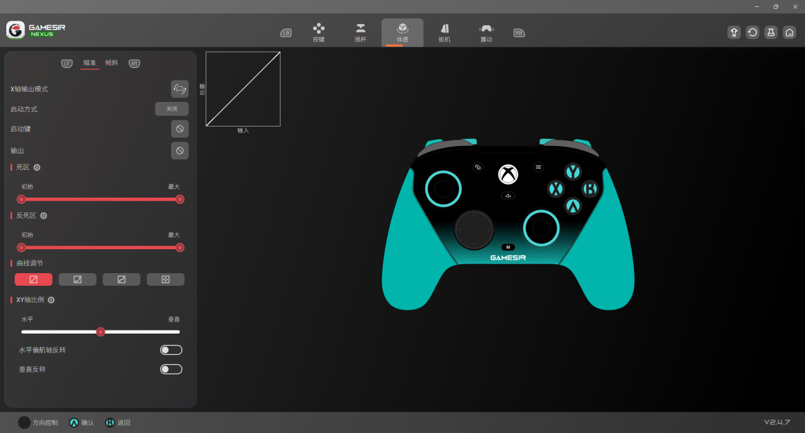Click the D-pad on controller image
Image resolution: width=805 pixels, height=433 pixels.
475,230
